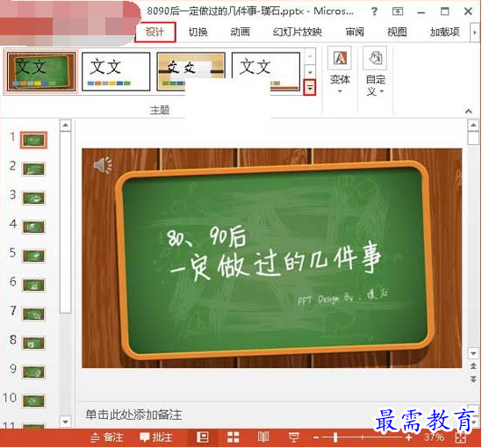This screenshot has width=482, height=448.
Task: Click slide pane scrollbar down arrow
Action: (x=66, y=422)
